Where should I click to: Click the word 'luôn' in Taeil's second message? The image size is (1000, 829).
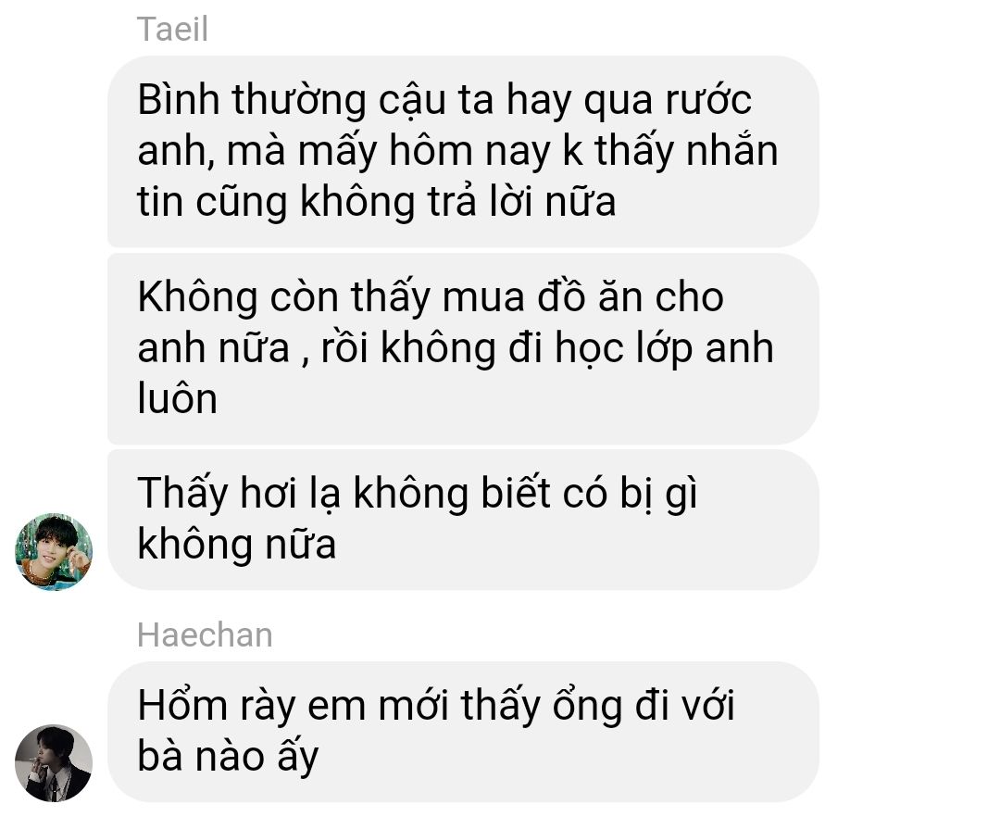pyautogui.click(x=177, y=399)
